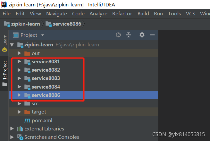
Task: Select the service8086 label
Action: (x=46, y=95)
